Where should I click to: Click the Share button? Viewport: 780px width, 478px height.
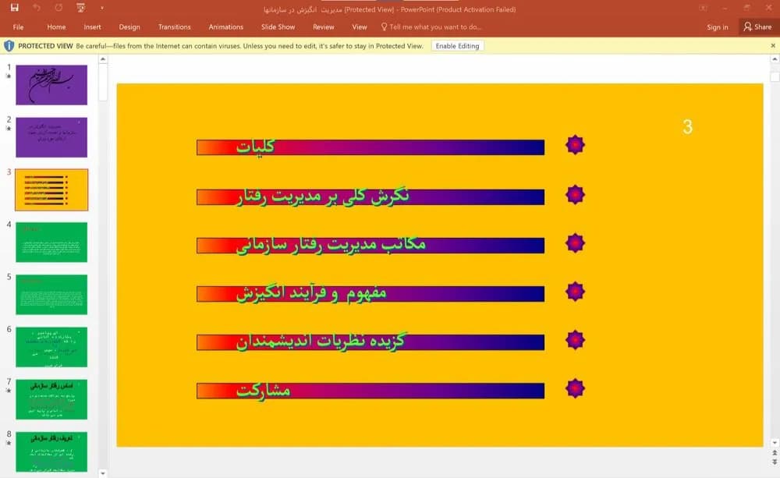(x=757, y=27)
